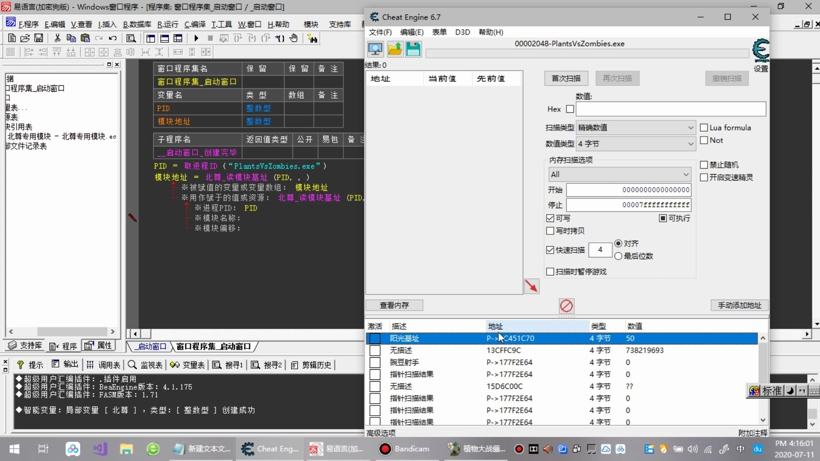820x461 pixels.
Task: Disable 快速扫描 fast scan option
Action: (x=550, y=250)
